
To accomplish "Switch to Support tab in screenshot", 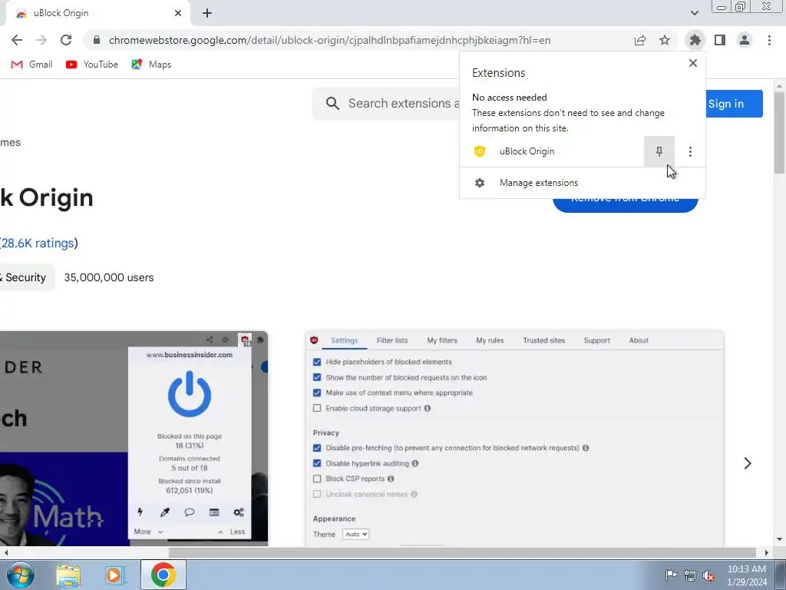I will click(596, 340).
